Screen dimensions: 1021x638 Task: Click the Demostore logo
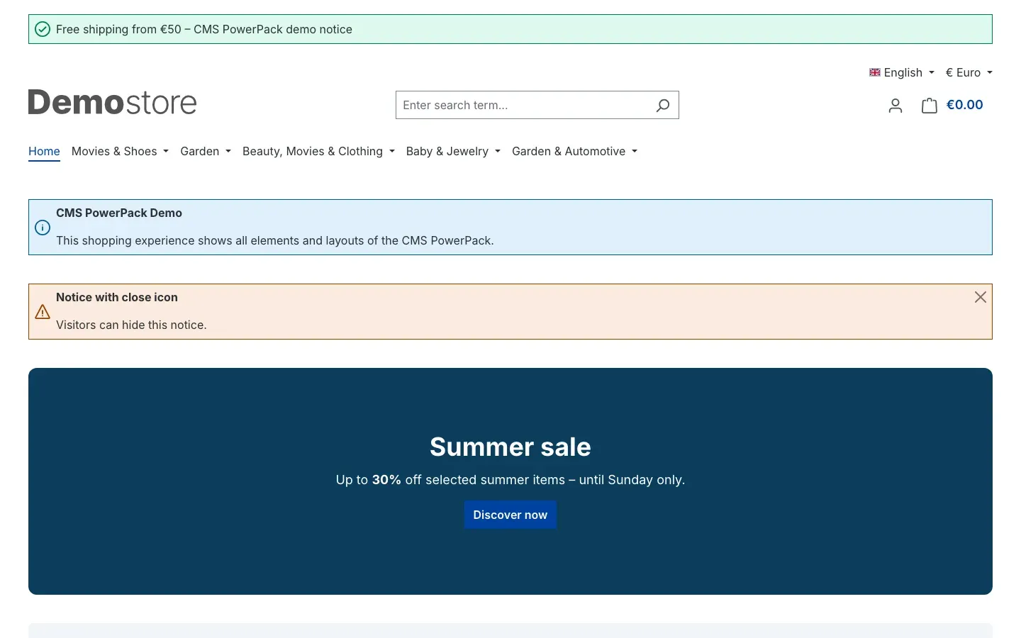click(x=112, y=102)
